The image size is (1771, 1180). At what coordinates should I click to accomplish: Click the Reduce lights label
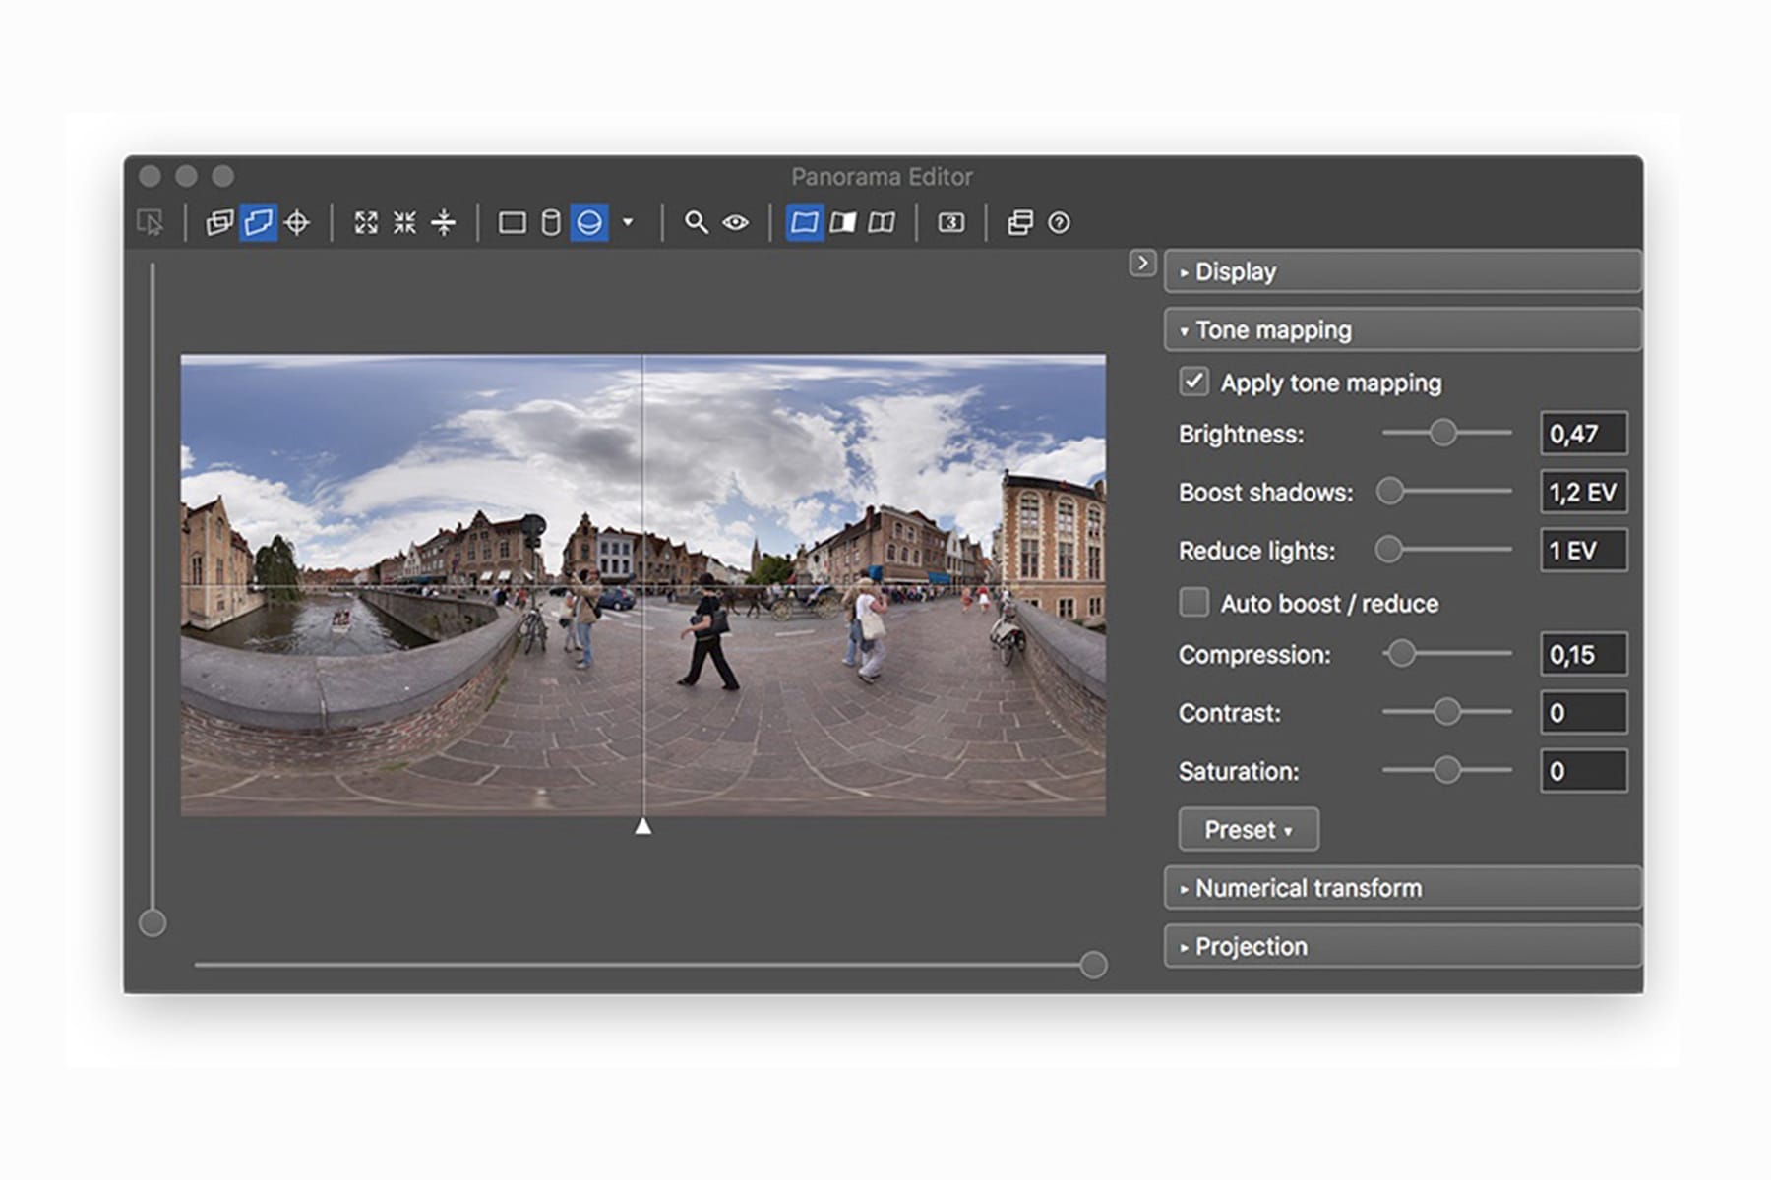pos(1256,551)
